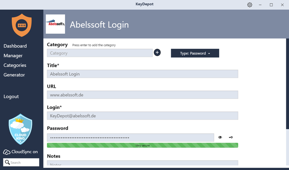Click the Abelssoft logo thumbnail

point(55,24)
